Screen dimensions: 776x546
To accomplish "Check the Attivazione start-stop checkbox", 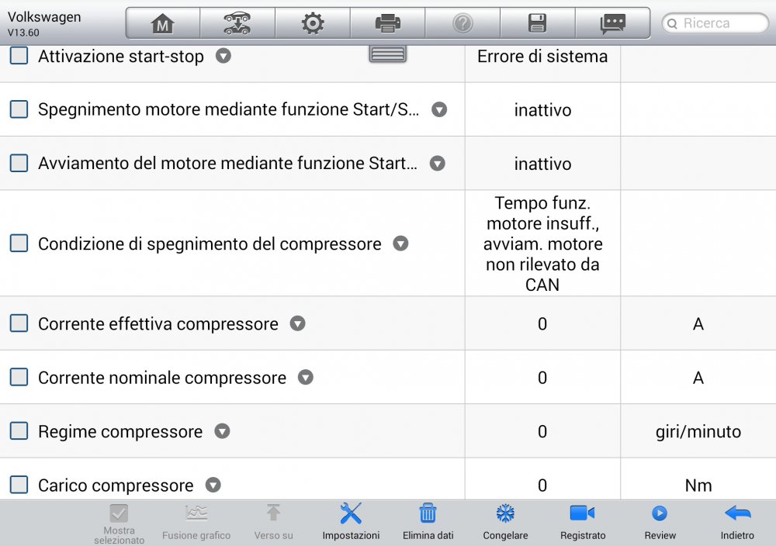I will 19,56.
